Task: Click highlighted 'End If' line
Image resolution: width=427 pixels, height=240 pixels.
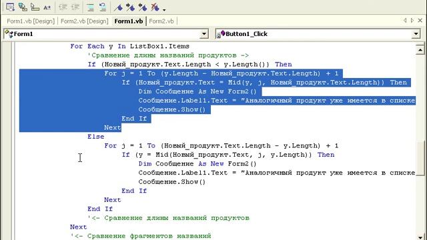Action: [x=134, y=119]
